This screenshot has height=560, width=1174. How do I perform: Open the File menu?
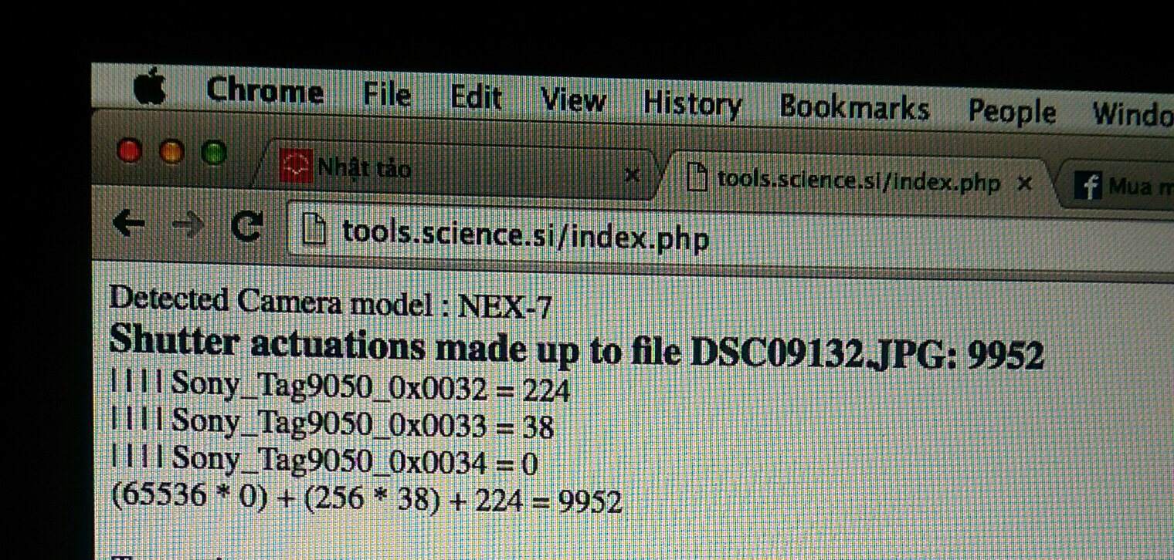pyautogui.click(x=386, y=94)
